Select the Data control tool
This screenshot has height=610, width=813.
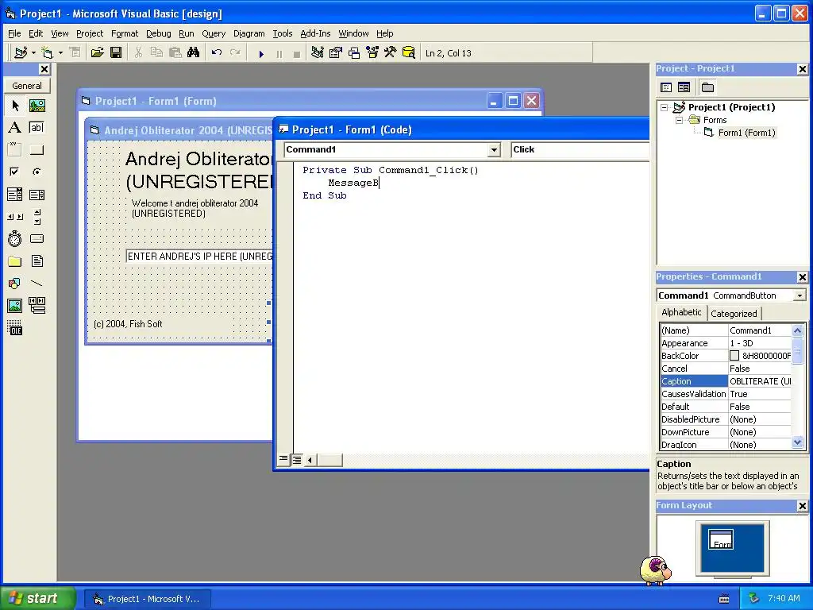37,306
